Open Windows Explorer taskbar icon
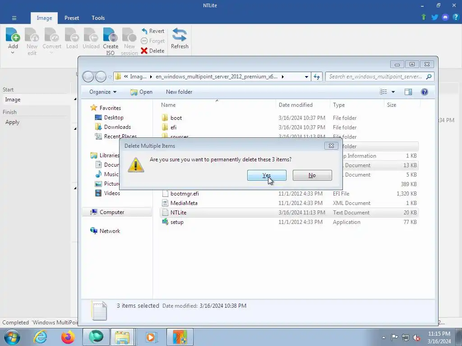Image resolution: width=462 pixels, height=346 pixels. point(122,337)
